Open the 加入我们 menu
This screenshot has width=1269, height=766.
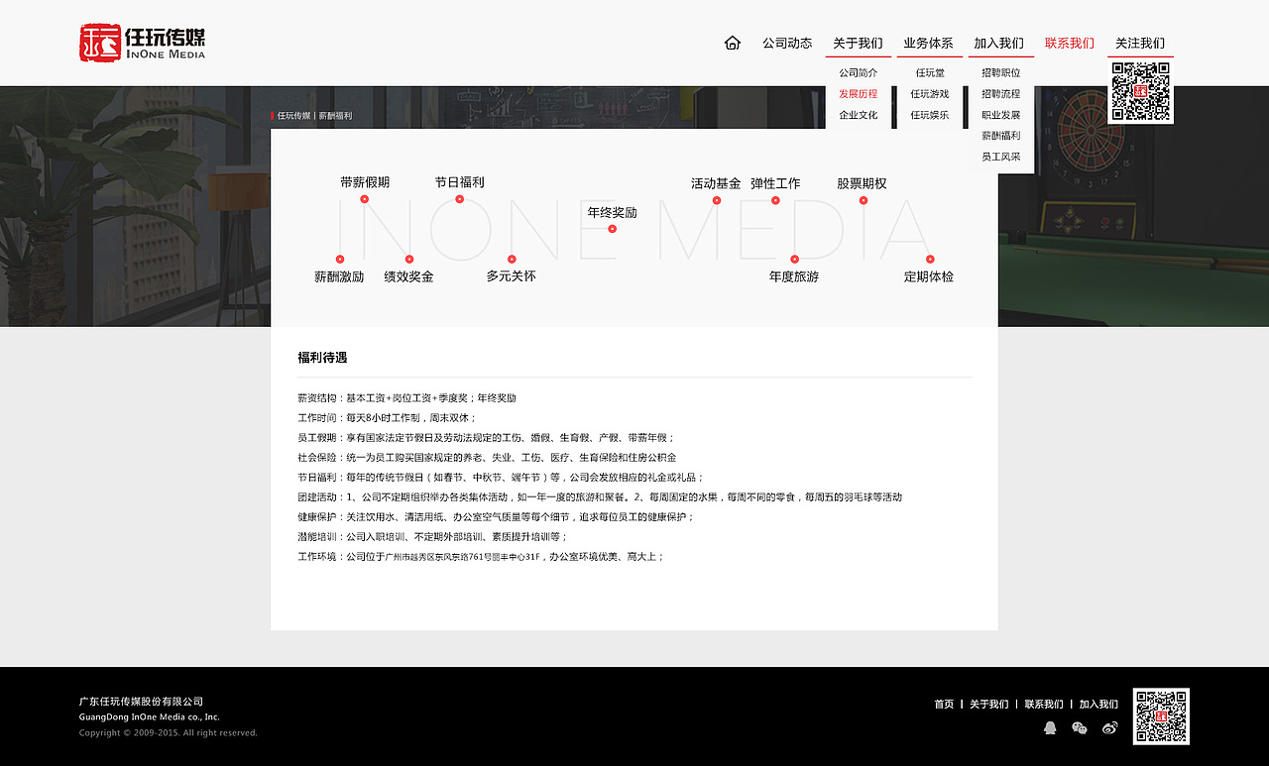[998, 43]
